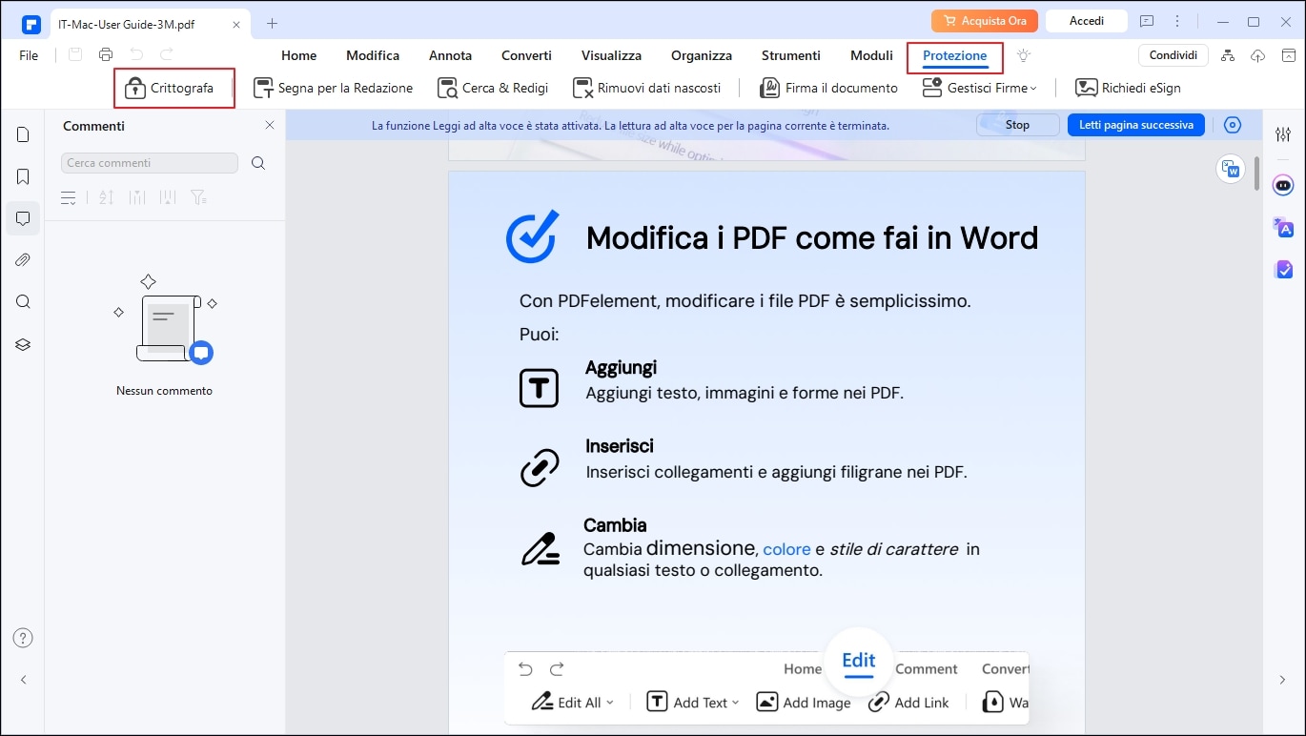This screenshot has width=1306, height=736.
Task: Click the vertical document scrollbar
Action: pos(1257,174)
